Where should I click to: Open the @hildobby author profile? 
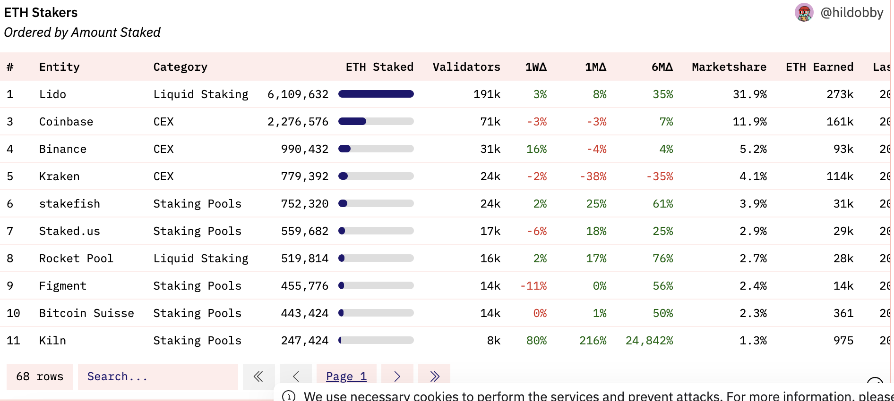(851, 13)
